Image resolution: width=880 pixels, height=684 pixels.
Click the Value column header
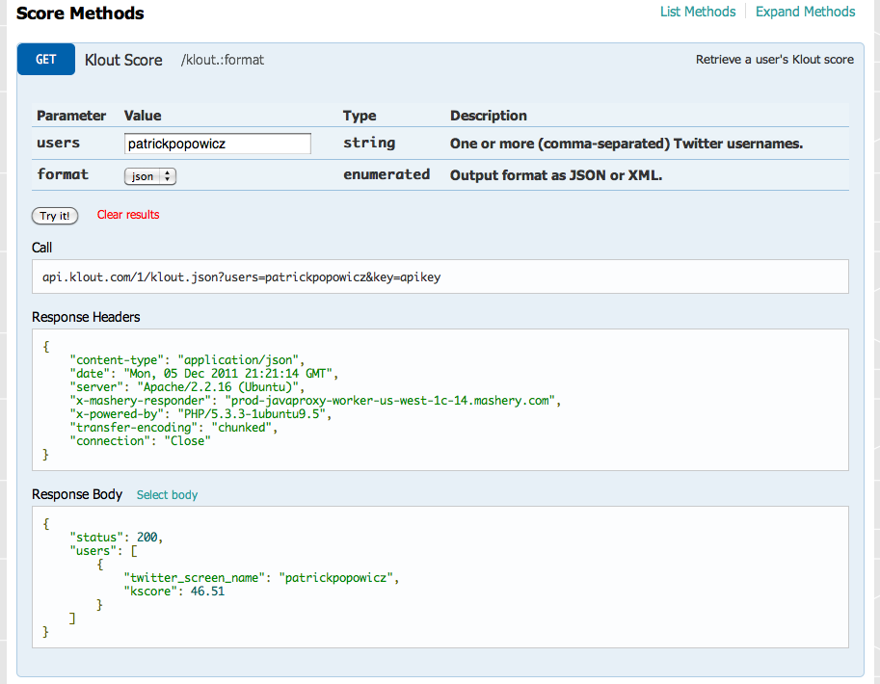pos(143,116)
